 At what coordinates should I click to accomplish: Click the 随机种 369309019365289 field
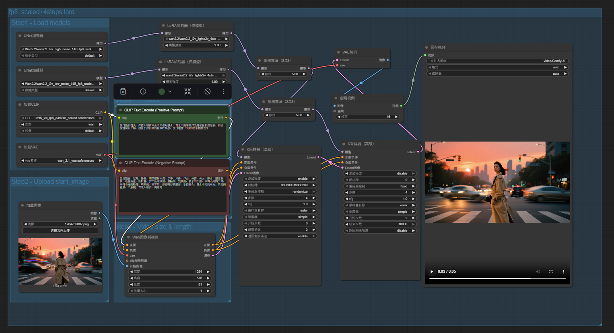pyautogui.click(x=280, y=185)
